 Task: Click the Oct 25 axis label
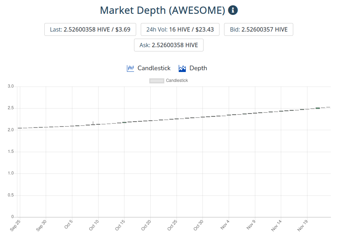(x=172, y=225)
